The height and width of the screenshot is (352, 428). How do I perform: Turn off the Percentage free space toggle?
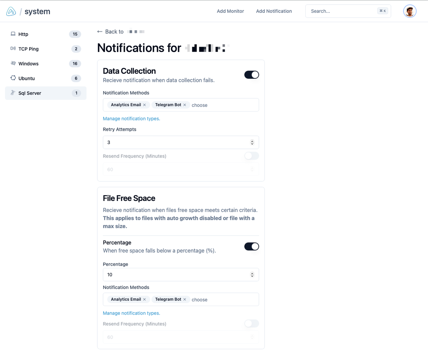coord(251,247)
